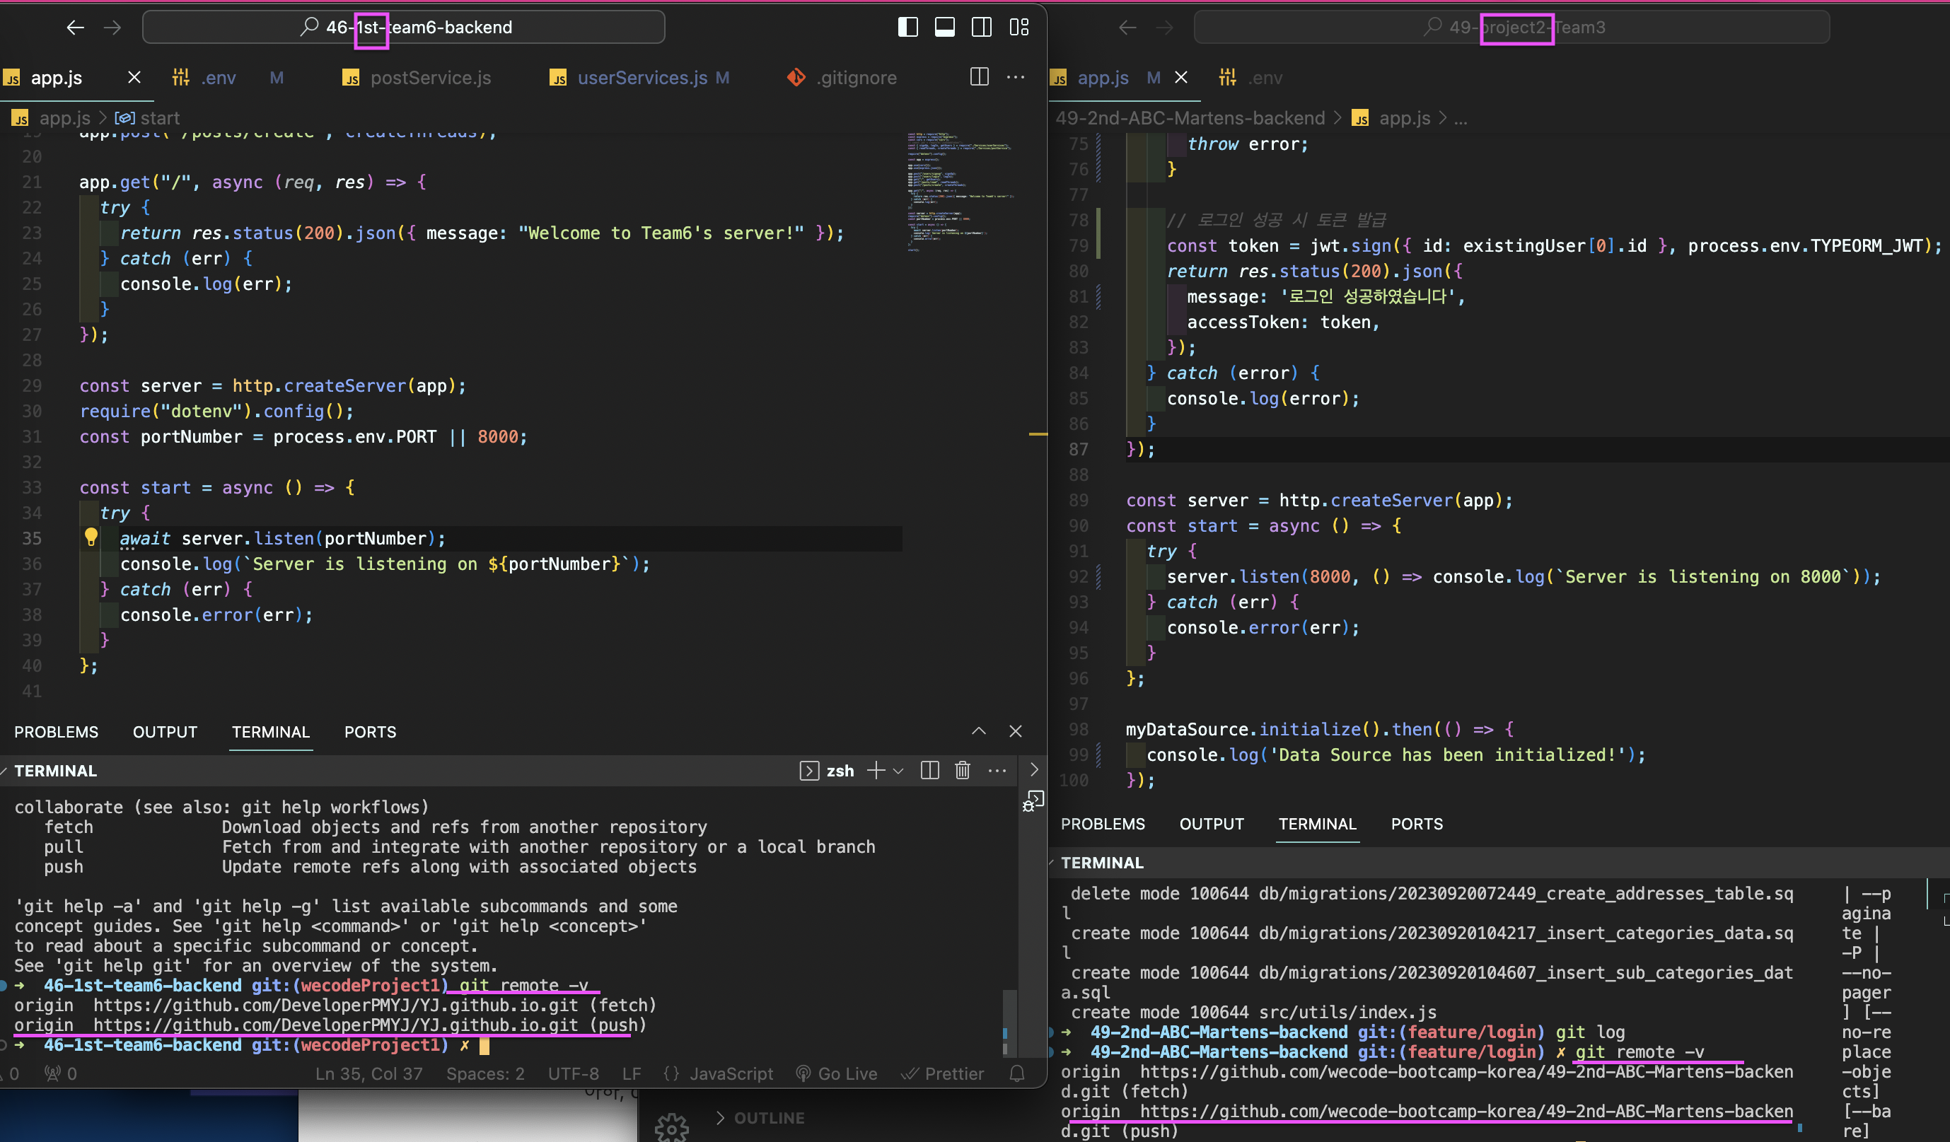Switch to the userServices.js tab

[642, 77]
